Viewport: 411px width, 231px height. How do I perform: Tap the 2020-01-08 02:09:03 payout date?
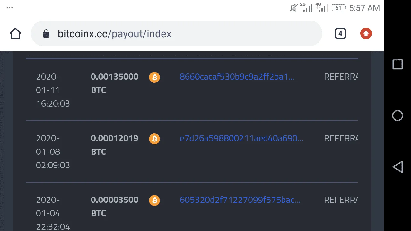coord(53,152)
